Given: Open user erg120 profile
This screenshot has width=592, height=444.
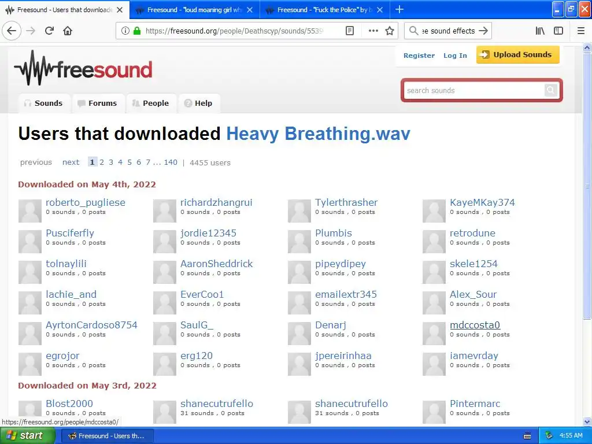Looking at the screenshot, I should pos(197,356).
